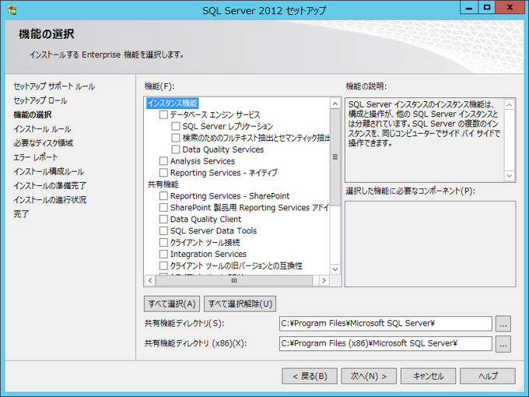
Task: Click feature list vertical scrollbar thumb
Action: [335, 157]
